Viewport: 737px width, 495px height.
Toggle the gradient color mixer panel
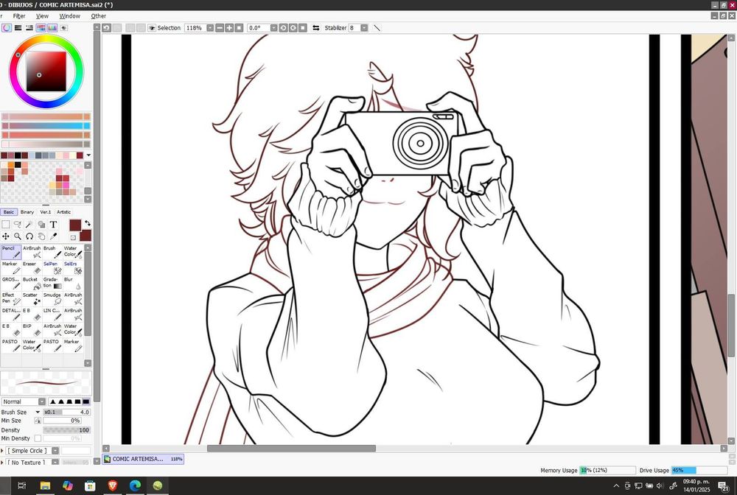click(x=41, y=28)
